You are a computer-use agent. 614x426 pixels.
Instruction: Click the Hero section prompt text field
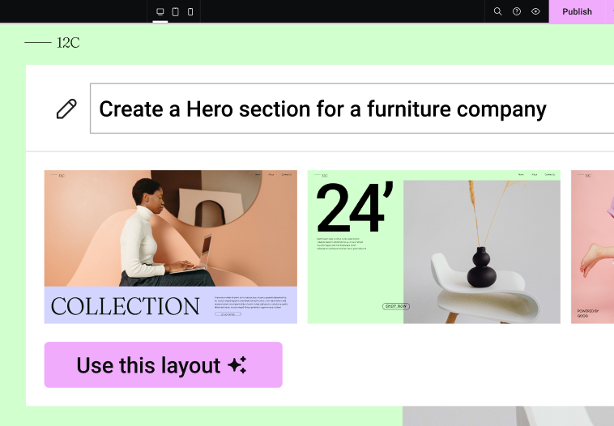pos(352,109)
